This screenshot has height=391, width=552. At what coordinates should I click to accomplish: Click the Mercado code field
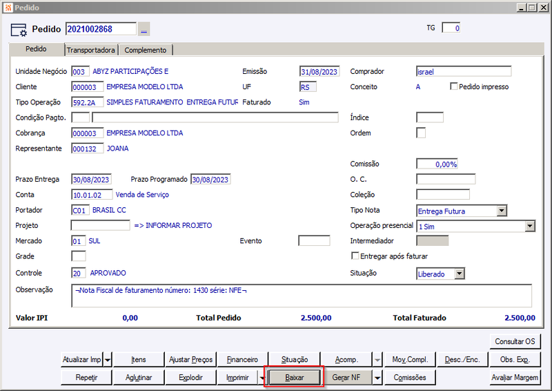point(79,241)
